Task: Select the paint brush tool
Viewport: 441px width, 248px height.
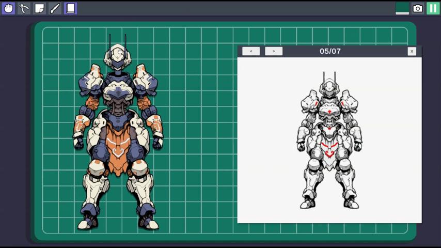Action: 55,8
